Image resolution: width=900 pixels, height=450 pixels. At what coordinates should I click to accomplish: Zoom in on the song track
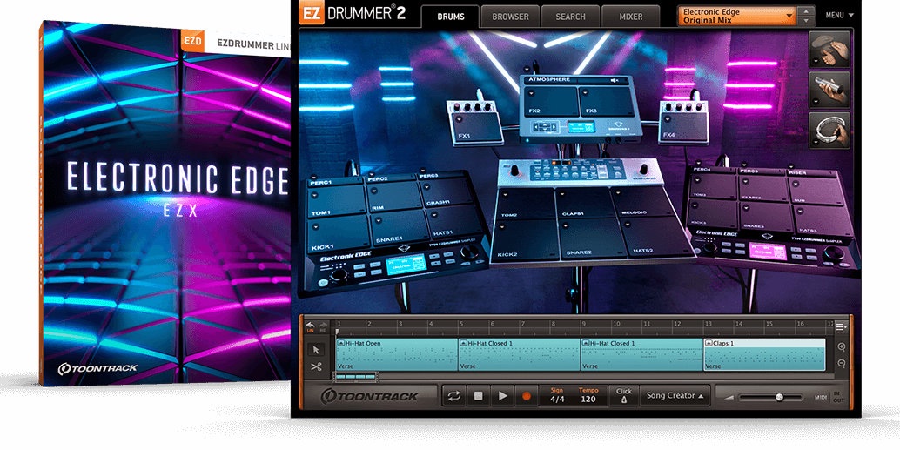coord(842,346)
